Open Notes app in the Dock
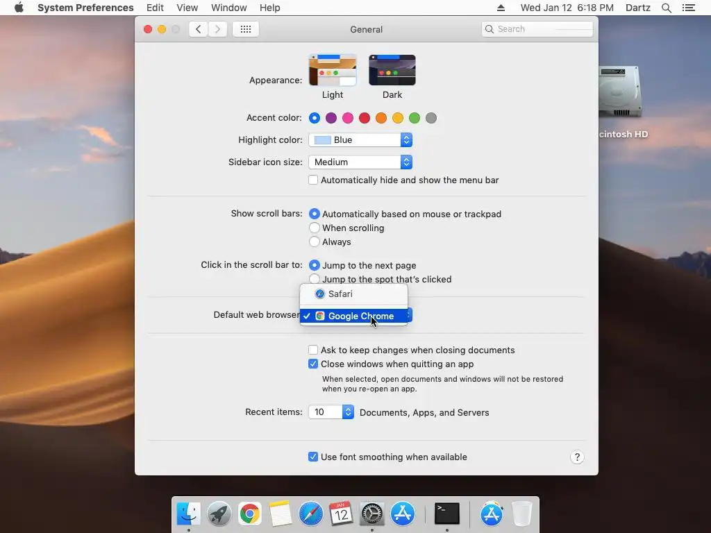Image resolution: width=711 pixels, height=533 pixels. (x=281, y=514)
